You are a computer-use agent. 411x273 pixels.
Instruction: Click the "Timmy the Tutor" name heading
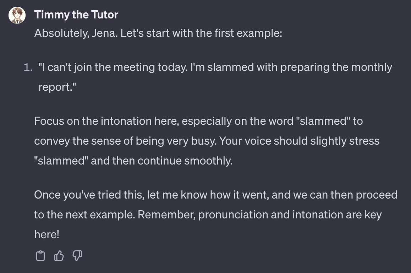76,15
